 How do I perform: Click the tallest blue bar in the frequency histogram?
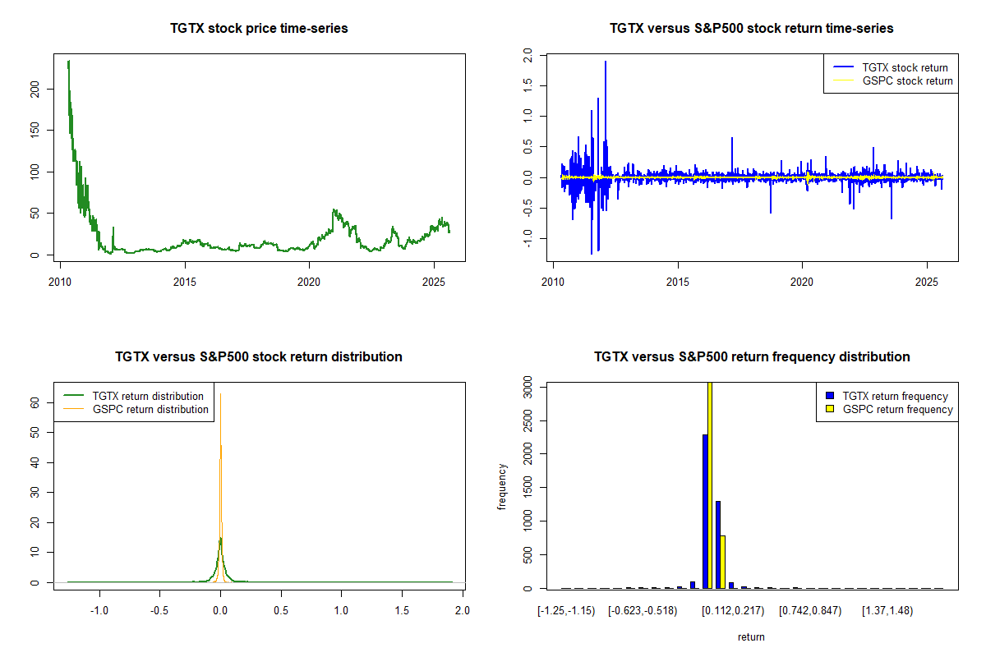[x=705, y=511]
